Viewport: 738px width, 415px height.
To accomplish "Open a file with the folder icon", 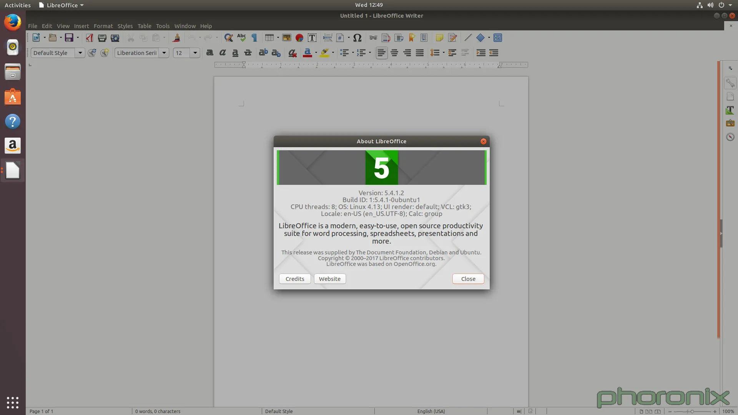I will (x=53, y=38).
